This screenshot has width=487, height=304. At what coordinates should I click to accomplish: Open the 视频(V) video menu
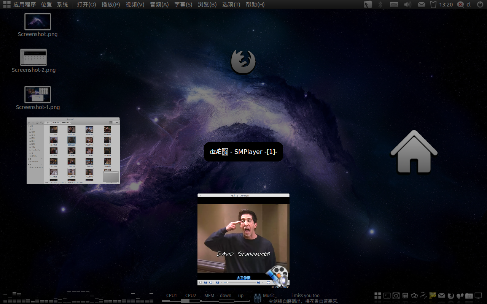click(x=135, y=5)
